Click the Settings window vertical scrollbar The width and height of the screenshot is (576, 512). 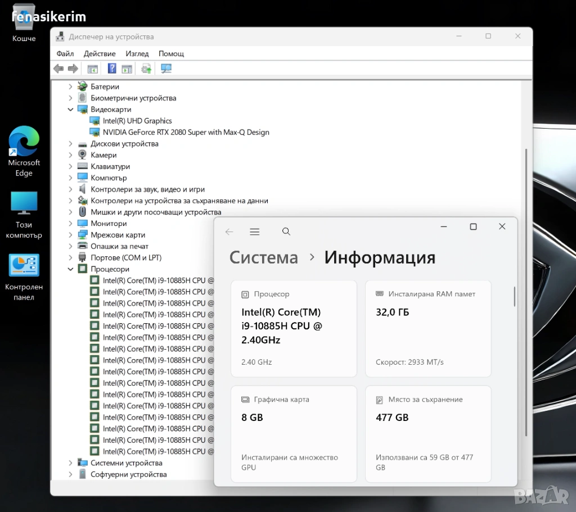[514, 297]
